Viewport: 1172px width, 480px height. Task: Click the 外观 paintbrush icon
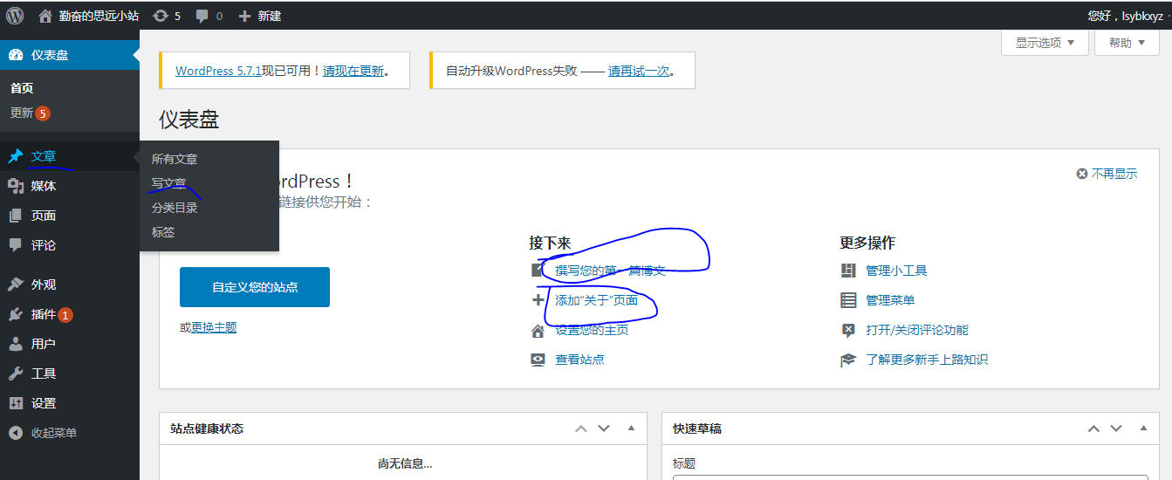coord(16,285)
